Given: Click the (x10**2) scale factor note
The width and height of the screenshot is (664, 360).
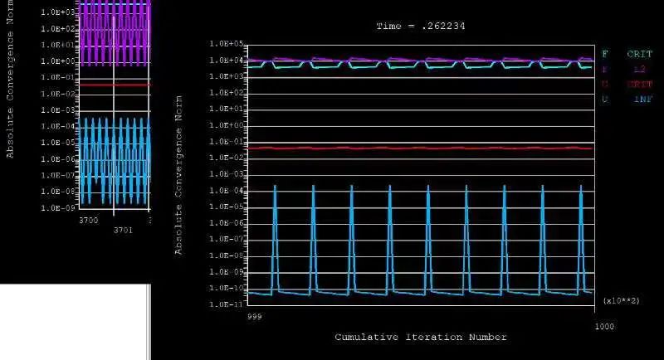Looking at the screenshot, I should [621, 299].
